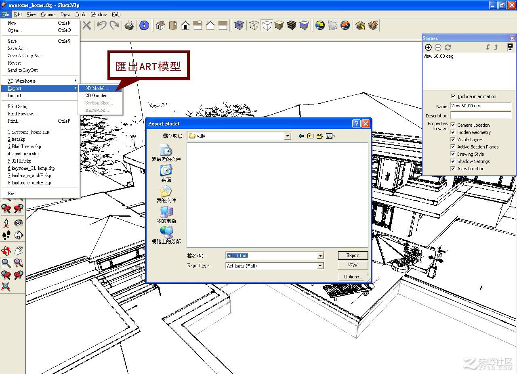Select the Monochrome display style icon
Image resolution: width=517 pixels, height=374 pixels.
[304, 25]
